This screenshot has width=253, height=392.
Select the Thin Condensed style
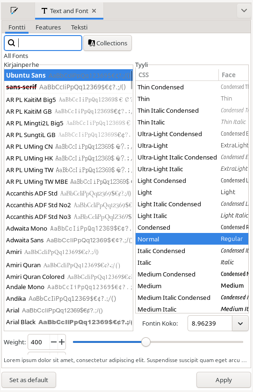192,87
